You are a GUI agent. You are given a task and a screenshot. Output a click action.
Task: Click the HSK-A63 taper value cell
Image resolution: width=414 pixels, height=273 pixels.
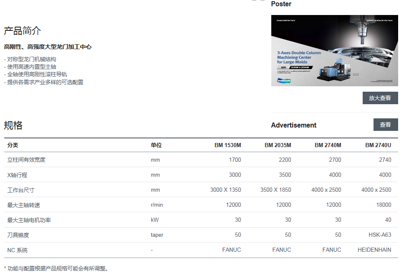(x=380, y=235)
